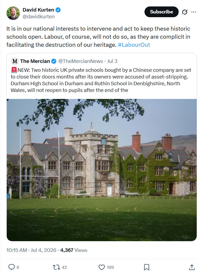Open the quoted Mercian post text

pos(101,80)
